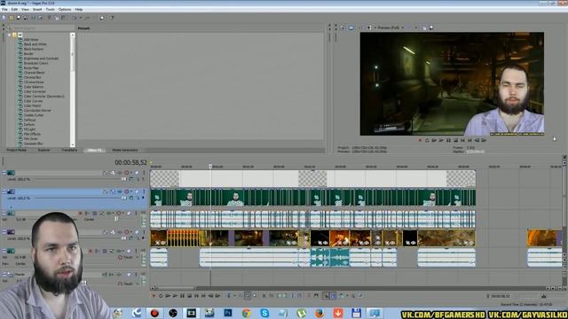Viewport: 568px width, 319px height.
Task: Open the Preview (Full) quality dropdown
Action: pyautogui.click(x=390, y=27)
